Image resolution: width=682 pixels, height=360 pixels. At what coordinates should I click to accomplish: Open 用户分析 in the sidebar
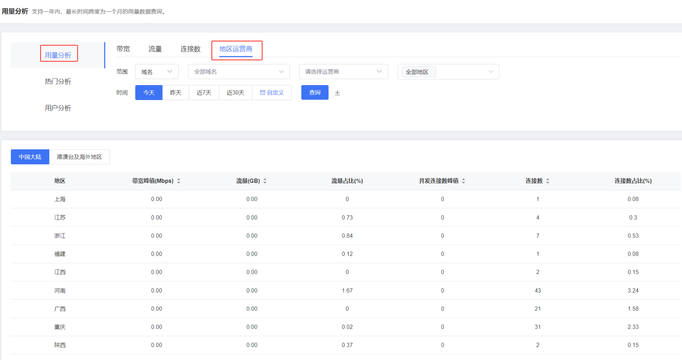click(58, 108)
